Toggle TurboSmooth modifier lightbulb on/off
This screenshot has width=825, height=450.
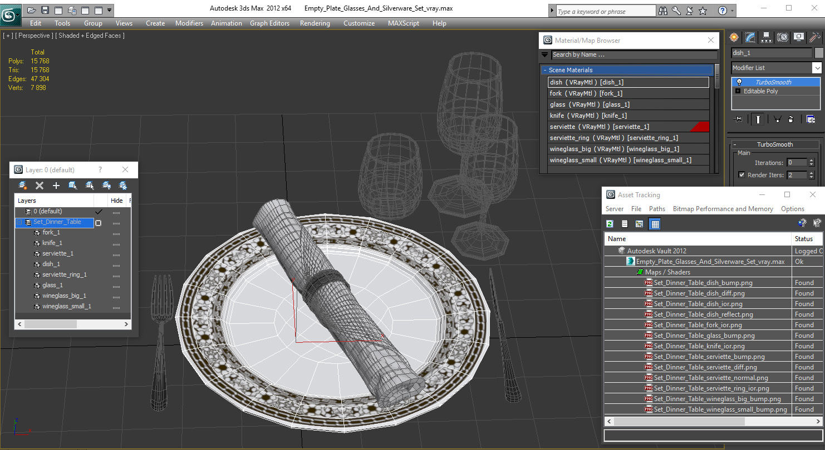click(x=739, y=82)
